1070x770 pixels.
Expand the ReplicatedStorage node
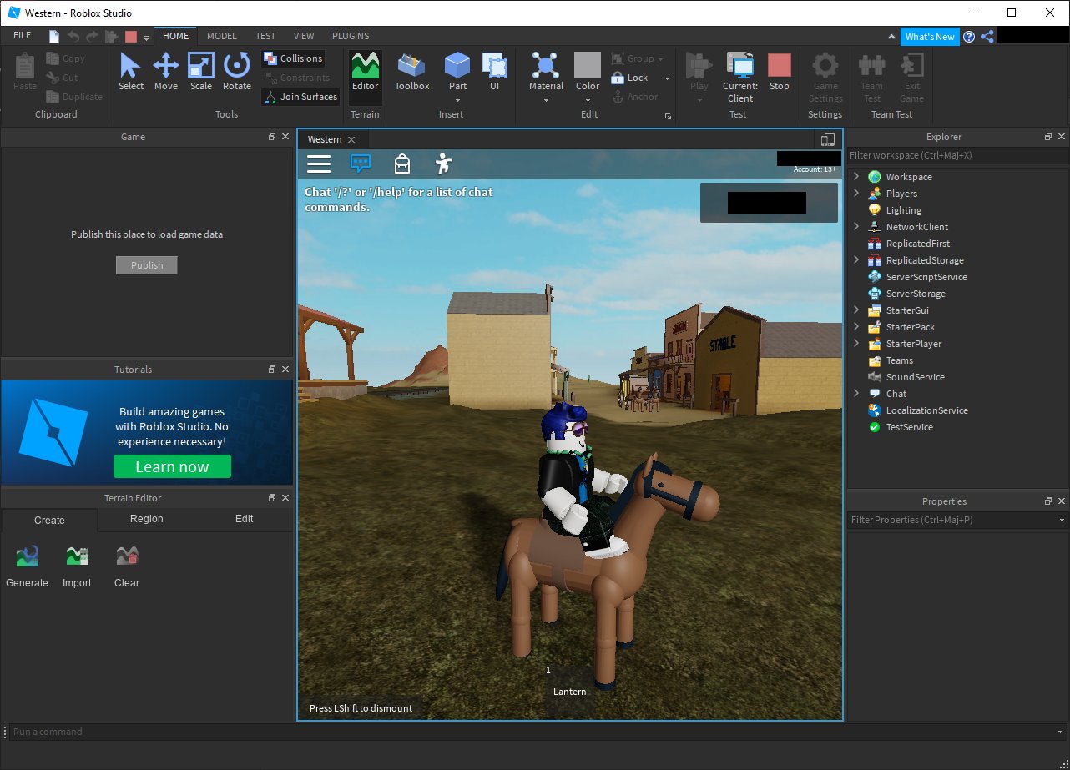pyautogui.click(x=855, y=259)
